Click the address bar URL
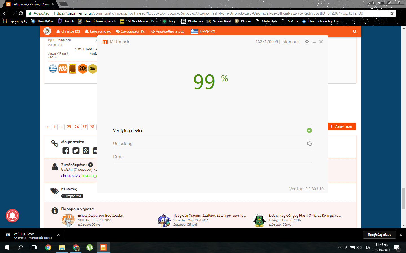This screenshot has height=253, width=406. tap(209, 13)
